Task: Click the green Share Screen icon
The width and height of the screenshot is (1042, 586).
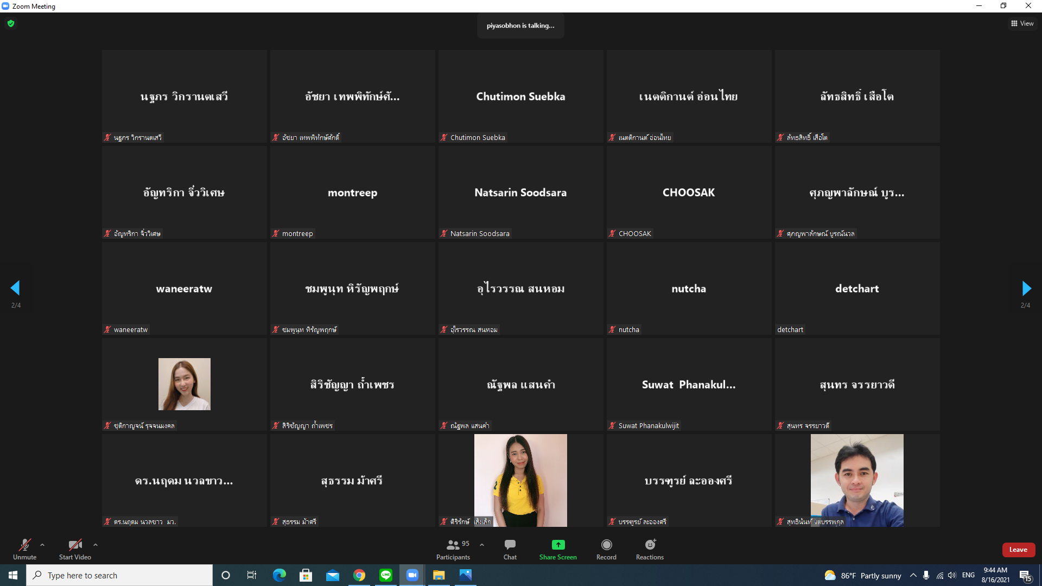Action: click(558, 545)
